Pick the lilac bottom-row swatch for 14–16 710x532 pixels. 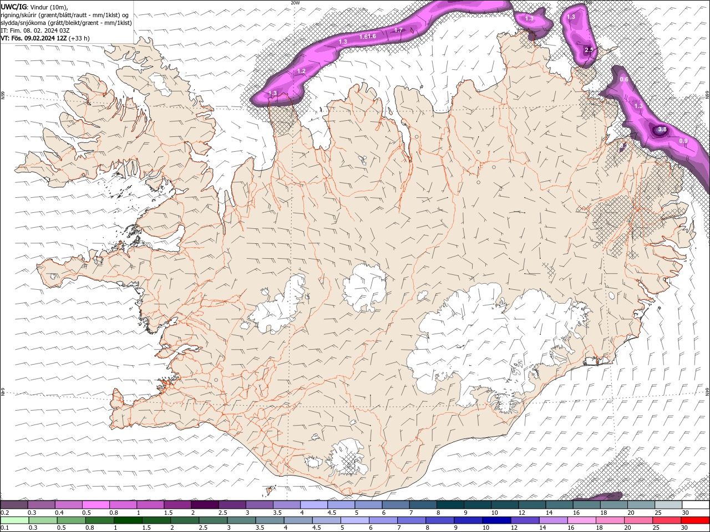coord(554,520)
